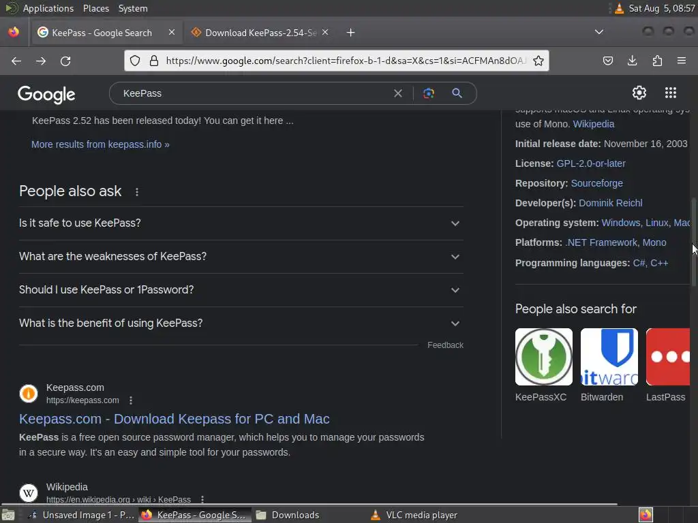The height and width of the screenshot is (523, 698).
Task: Open the Firefox hamburger menu
Action: click(681, 61)
